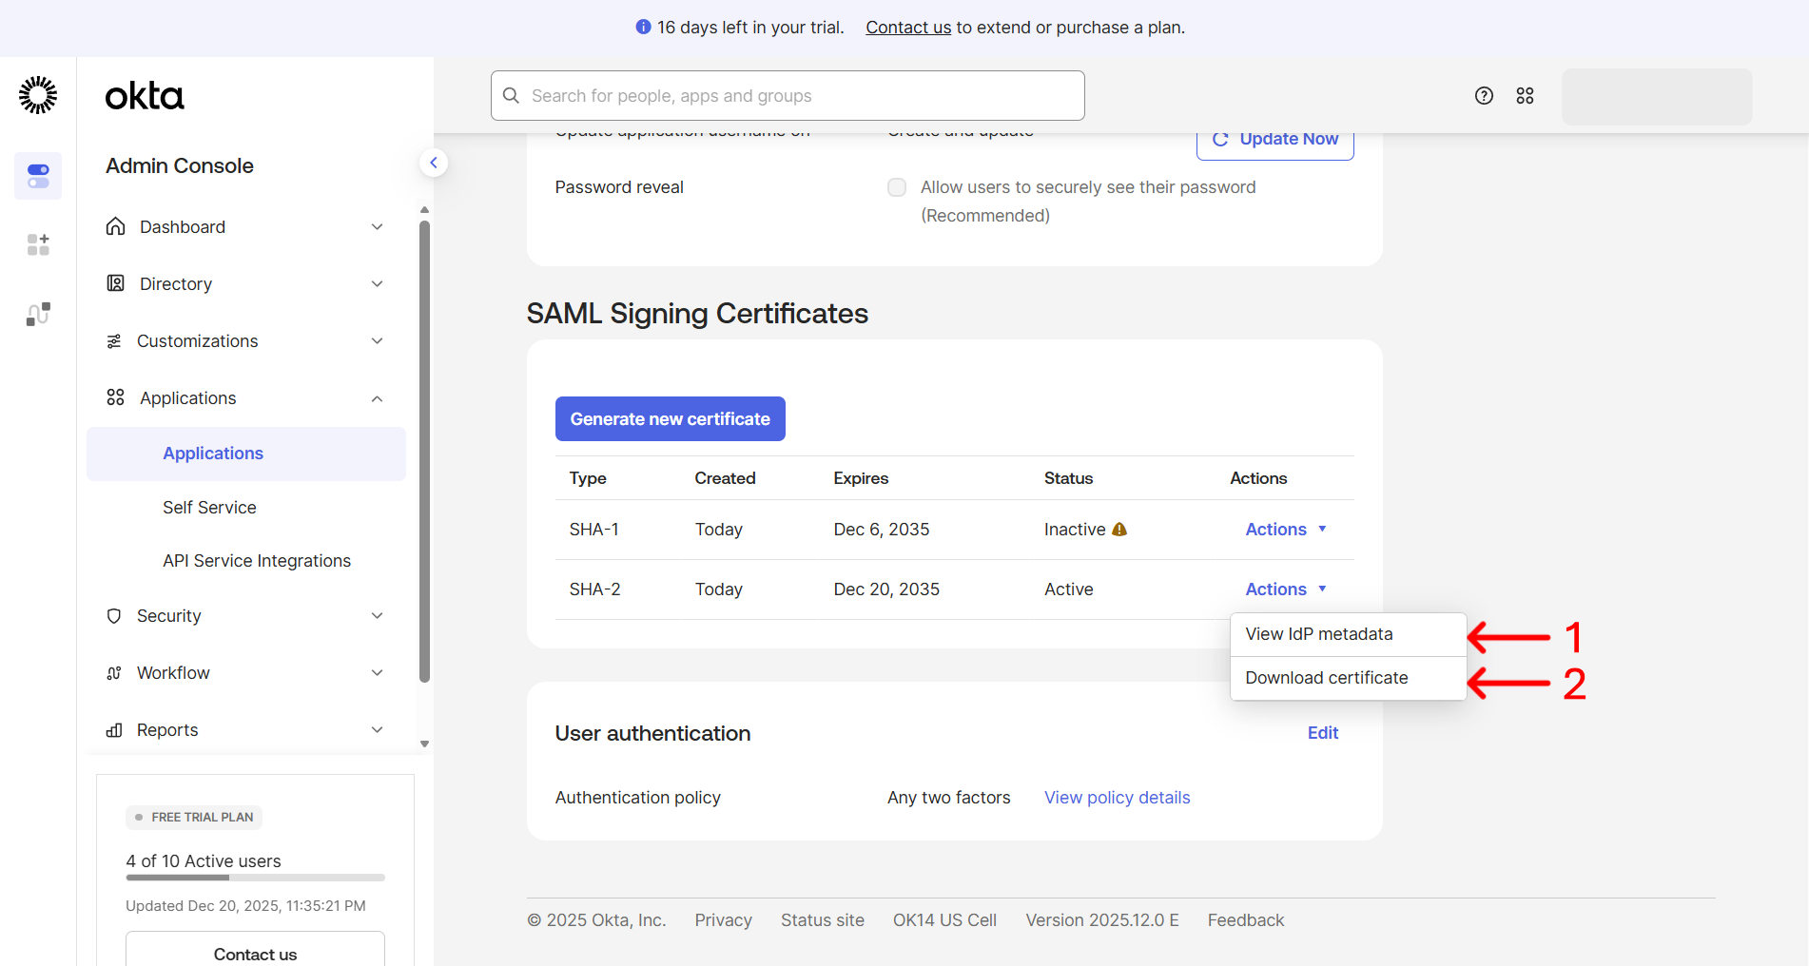
Task: Click the Inactive status warning indicator
Action: click(x=1119, y=529)
